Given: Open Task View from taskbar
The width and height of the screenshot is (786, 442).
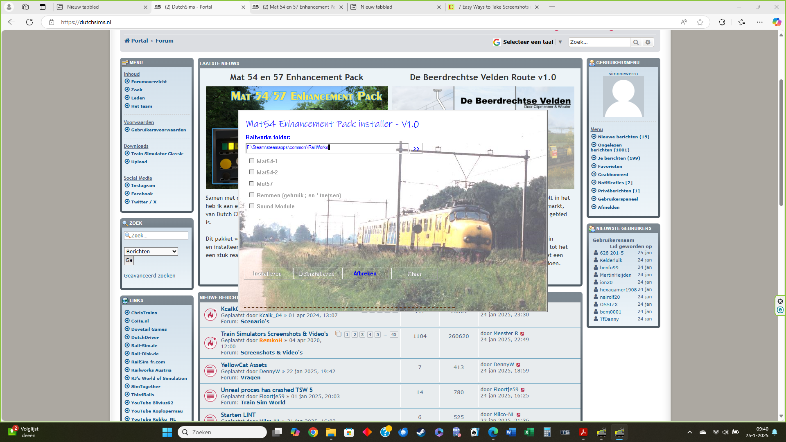Looking at the screenshot, I should click(x=277, y=432).
